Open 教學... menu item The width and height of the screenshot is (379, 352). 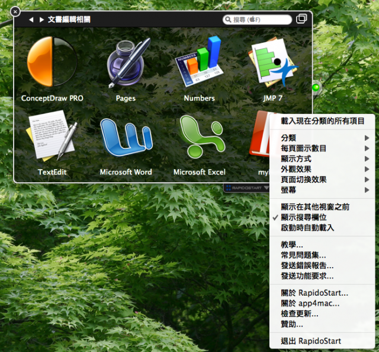(322, 245)
